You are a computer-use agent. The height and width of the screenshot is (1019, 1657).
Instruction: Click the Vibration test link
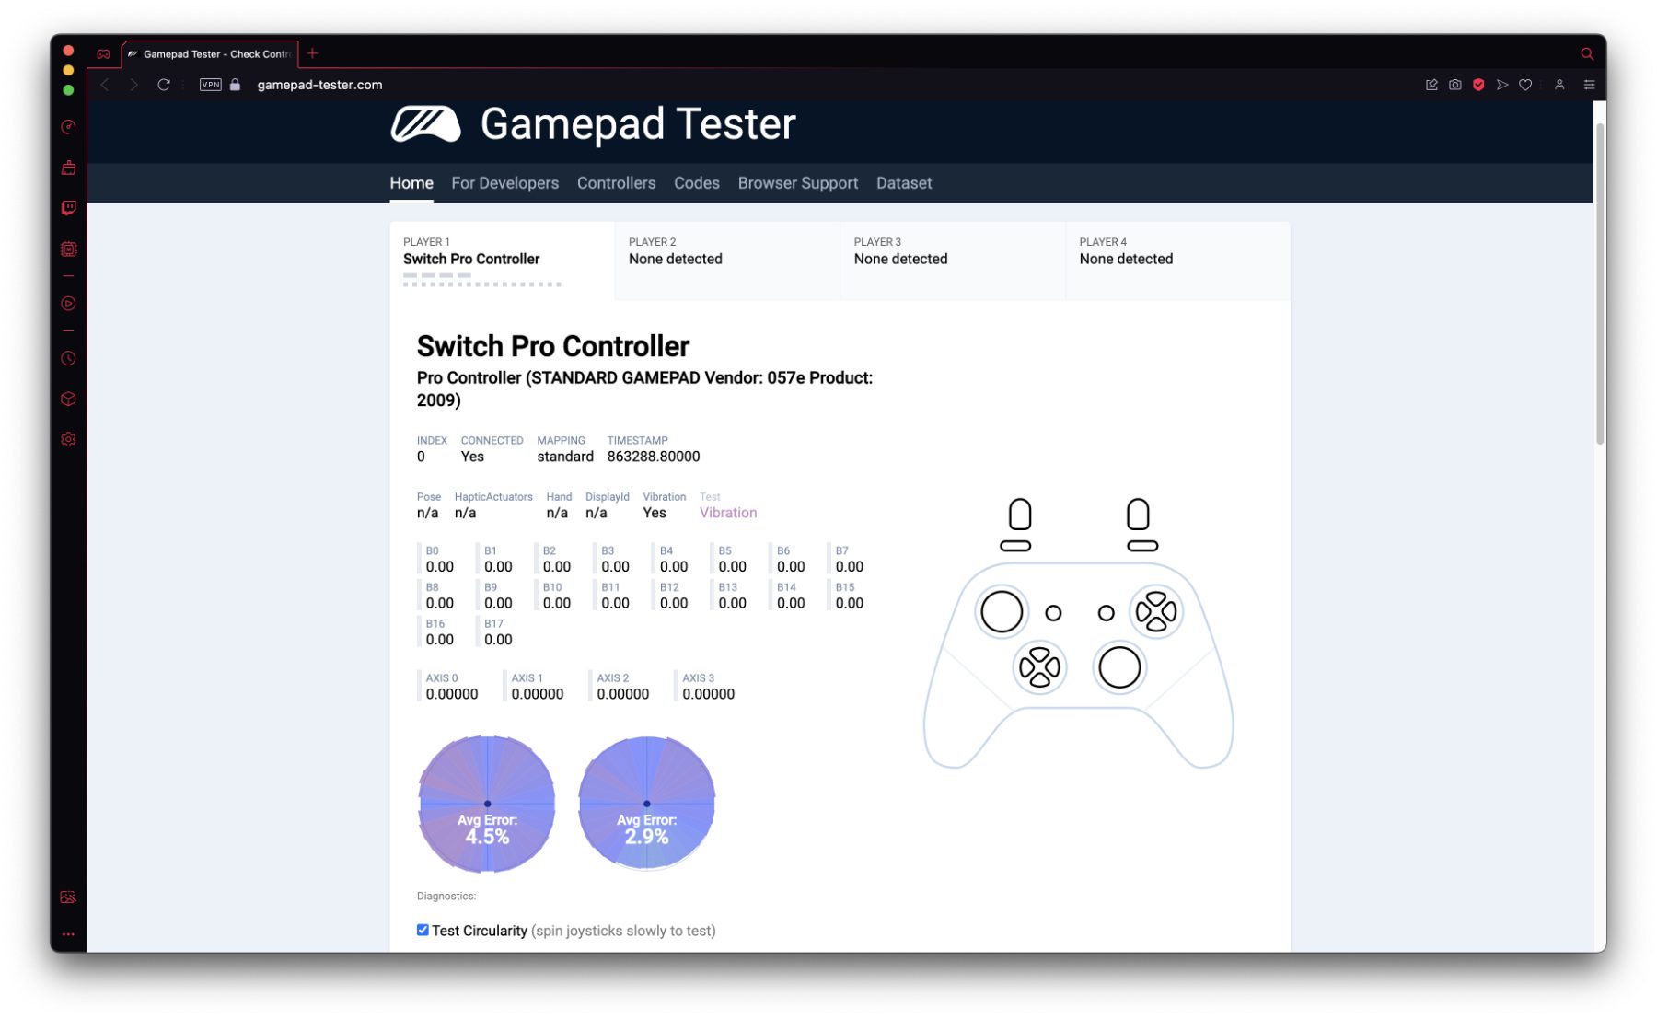727,513
